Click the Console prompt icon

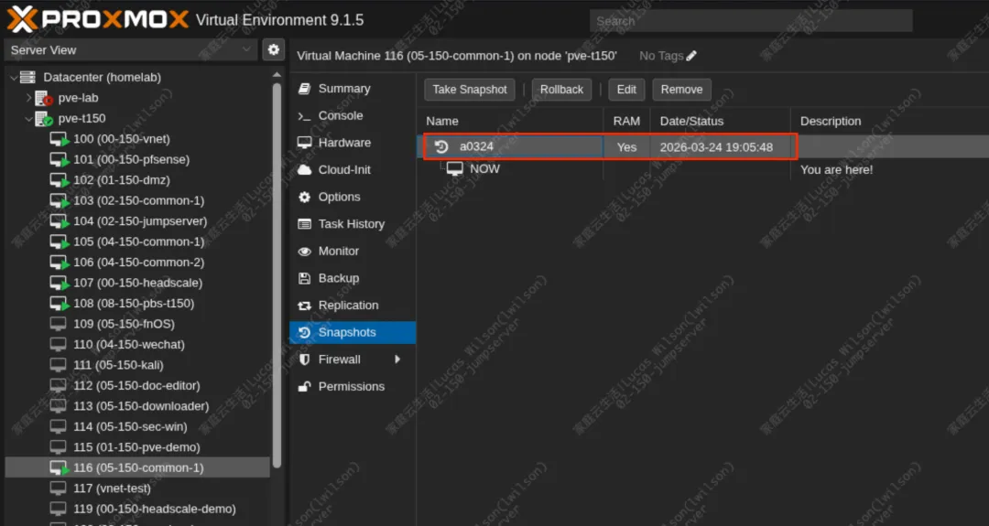click(x=305, y=116)
